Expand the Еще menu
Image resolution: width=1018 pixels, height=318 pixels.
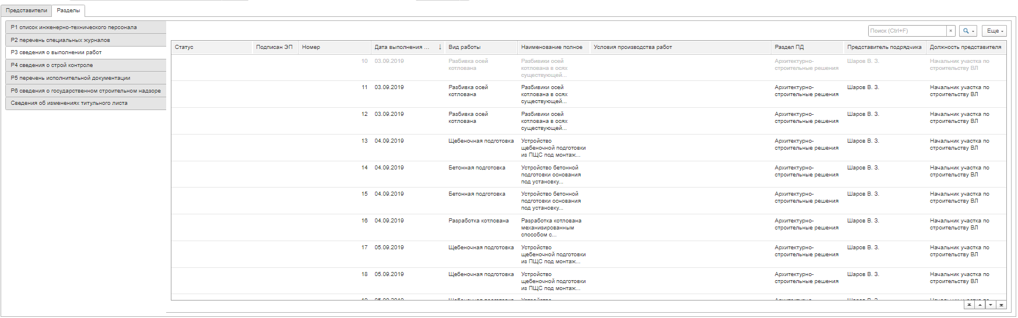[994, 31]
